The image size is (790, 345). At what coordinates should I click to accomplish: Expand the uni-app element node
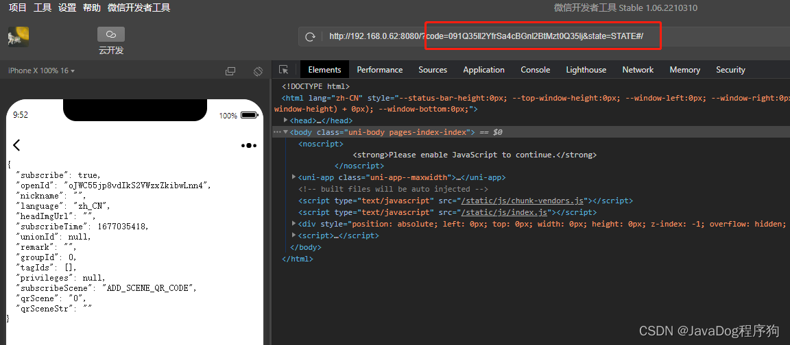coord(294,177)
